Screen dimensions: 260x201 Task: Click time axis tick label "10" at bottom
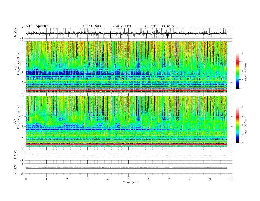point(231,179)
